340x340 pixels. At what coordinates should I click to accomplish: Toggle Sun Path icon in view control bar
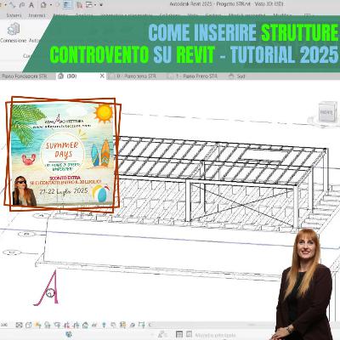pos(37,325)
